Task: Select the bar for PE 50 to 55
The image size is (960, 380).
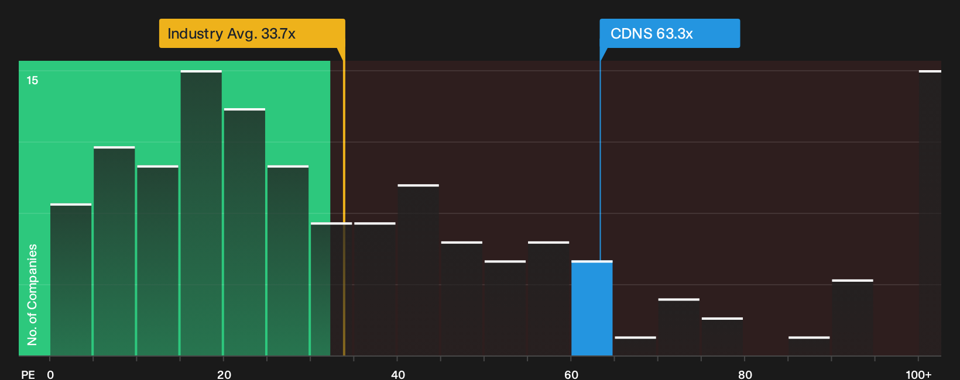Action: click(505, 308)
